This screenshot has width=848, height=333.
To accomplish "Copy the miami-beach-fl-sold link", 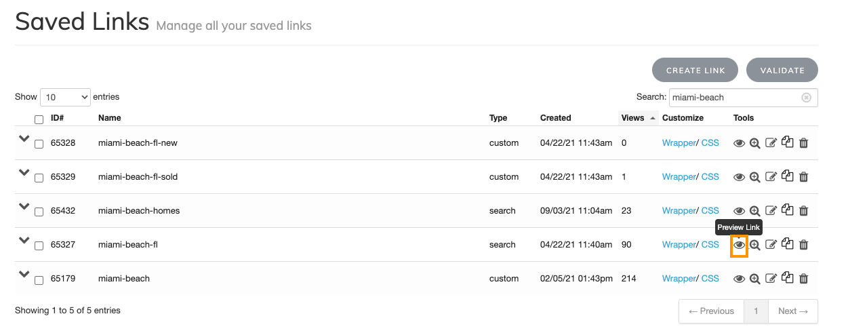I will tap(787, 176).
